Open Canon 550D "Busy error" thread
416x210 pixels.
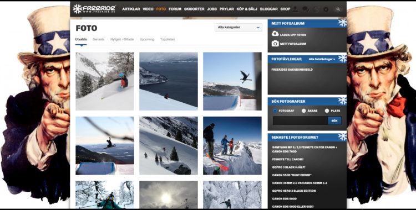click(292, 175)
